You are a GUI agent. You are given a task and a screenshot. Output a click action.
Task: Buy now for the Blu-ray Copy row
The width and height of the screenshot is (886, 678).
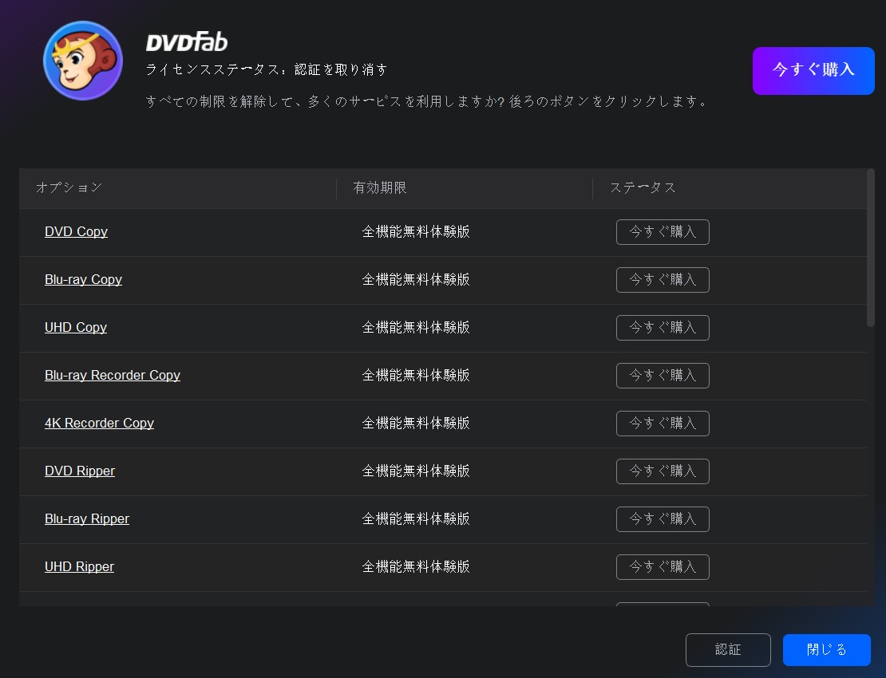663,280
